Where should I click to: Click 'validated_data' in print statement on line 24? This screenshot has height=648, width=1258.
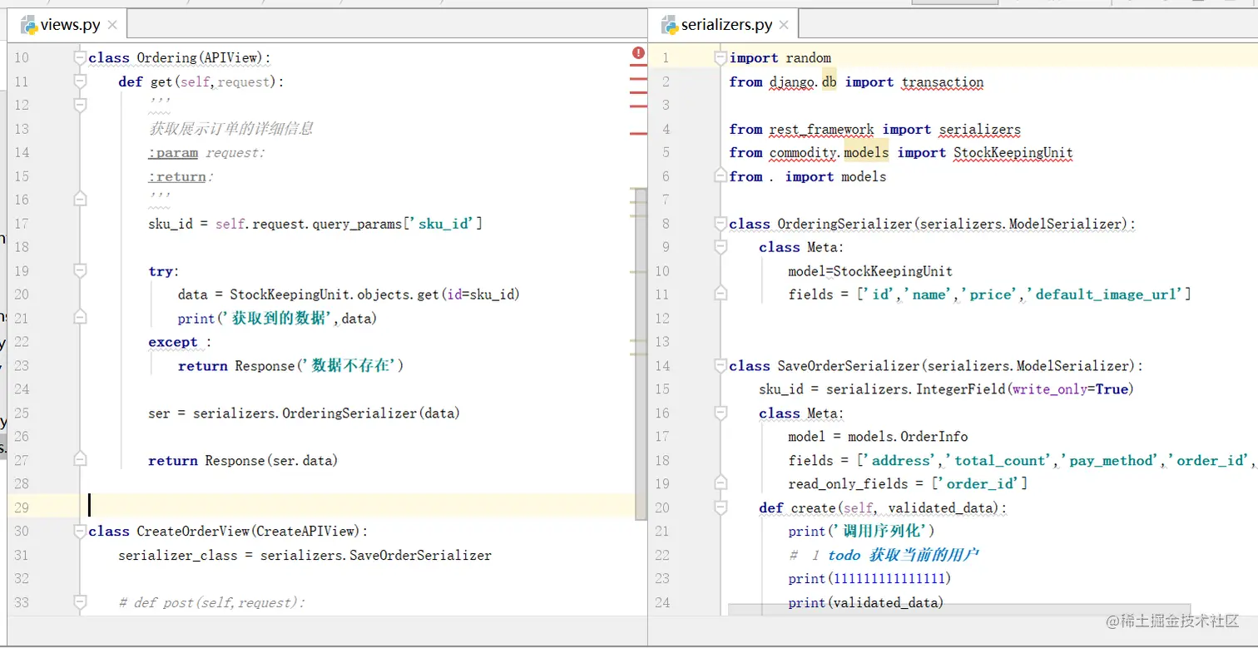coord(884,603)
